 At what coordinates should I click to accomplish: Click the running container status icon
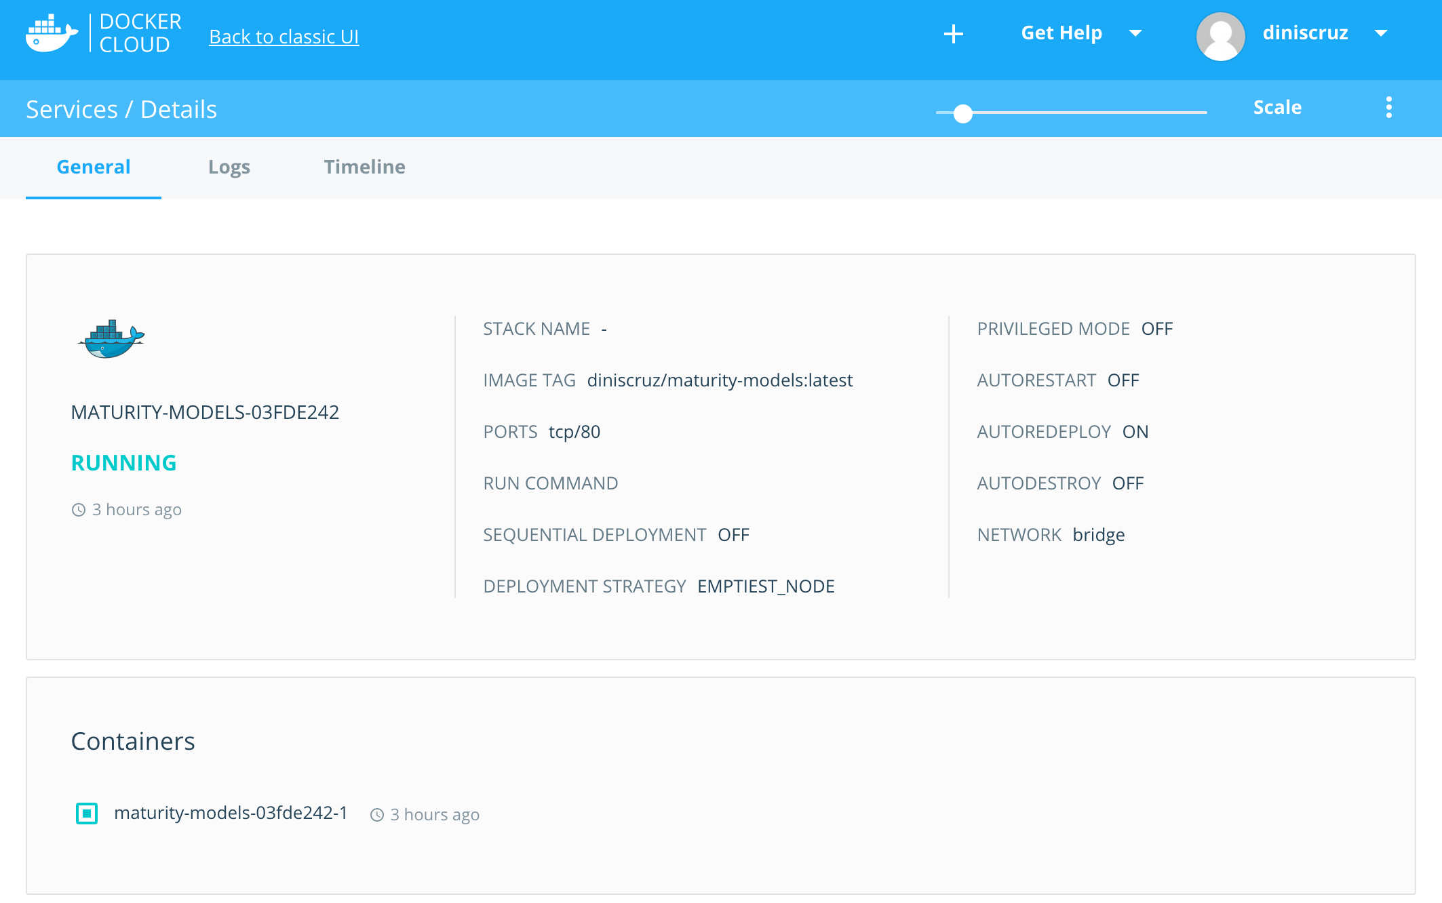(87, 813)
